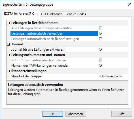Screen dimensions: 134x119
Task: Close the Eigenschaften für Leitungsgruppe dialog
Action: (130, 4)
